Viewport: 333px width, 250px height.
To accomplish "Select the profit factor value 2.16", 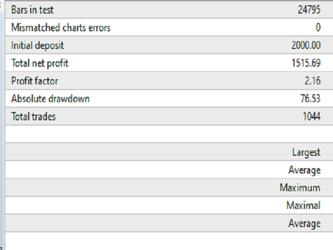I will click(x=312, y=81).
